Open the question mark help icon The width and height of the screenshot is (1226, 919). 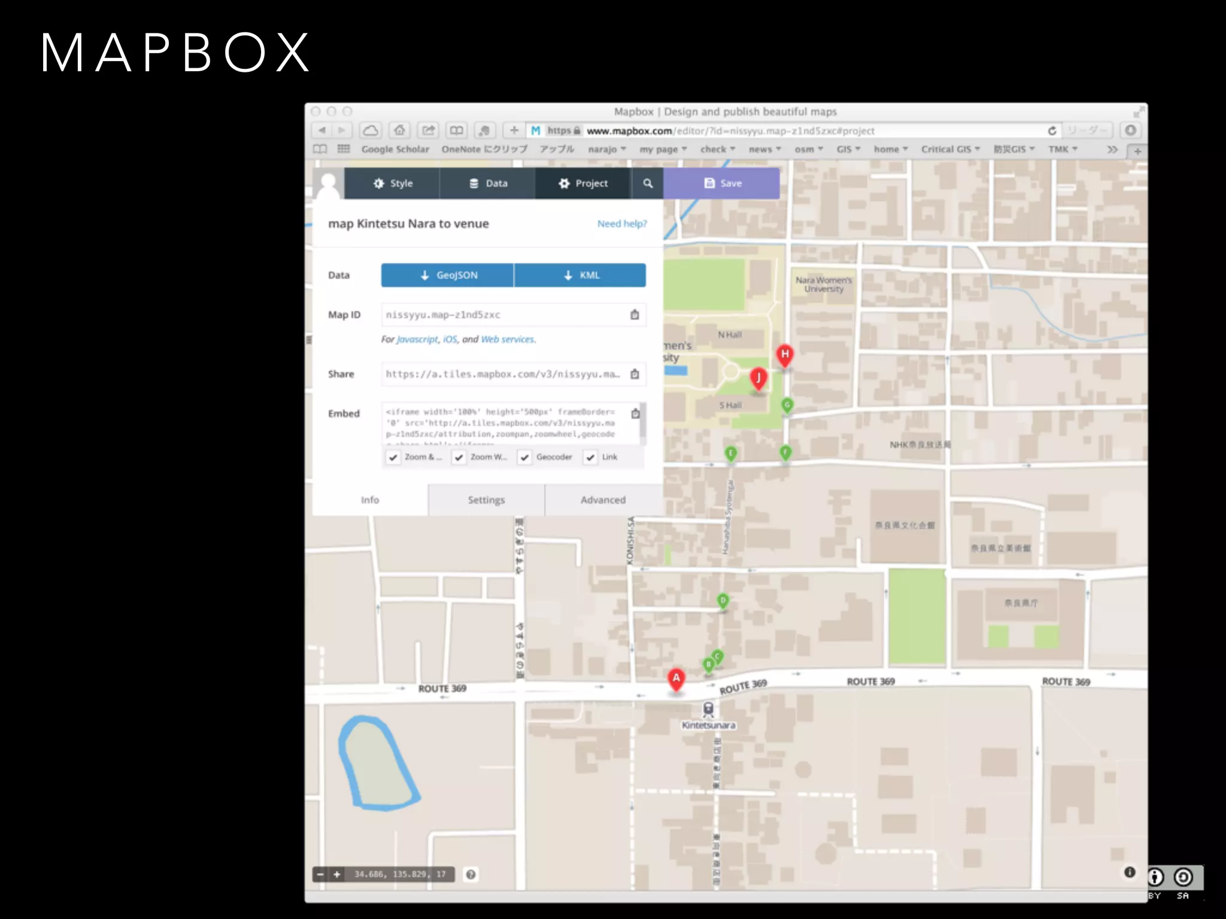tap(471, 874)
